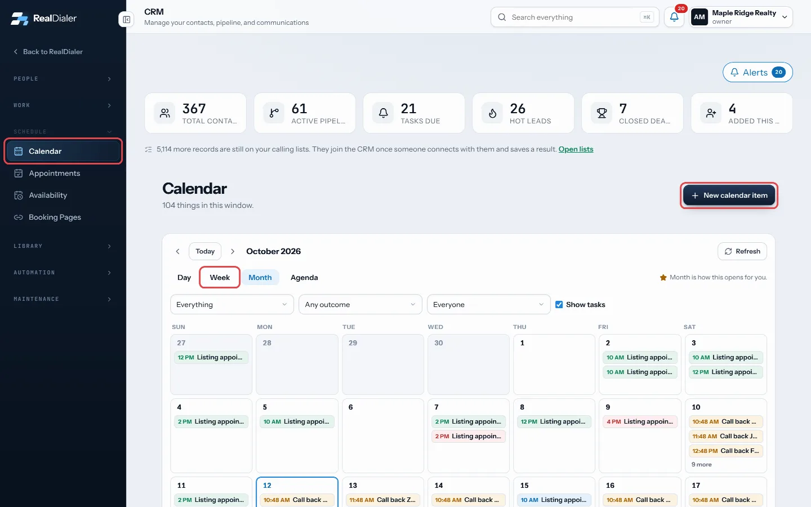Viewport: 811px width, 507px height.
Task: Open the Maple Ridge Realty account menu
Action: (x=741, y=17)
